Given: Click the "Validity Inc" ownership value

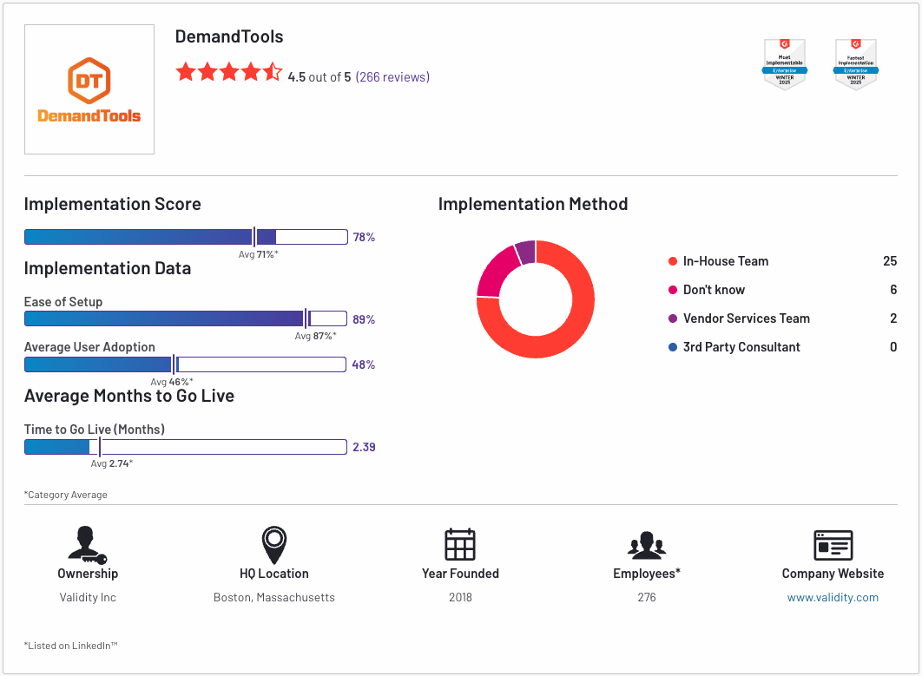Looking at the screenshot, I should coord(88,597).
